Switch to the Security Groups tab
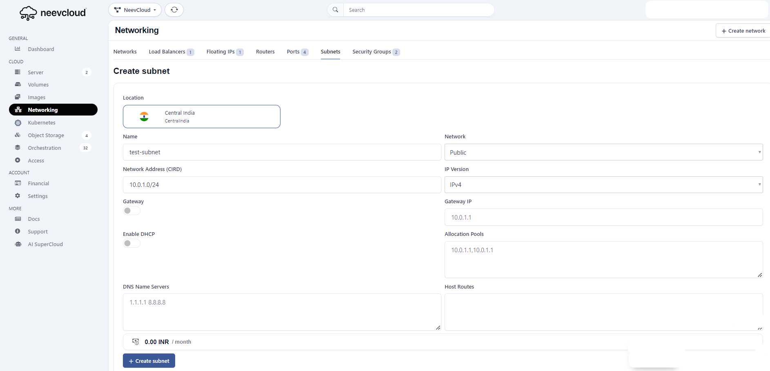Screen dimensions: 770x371 [x=372, y=52]
